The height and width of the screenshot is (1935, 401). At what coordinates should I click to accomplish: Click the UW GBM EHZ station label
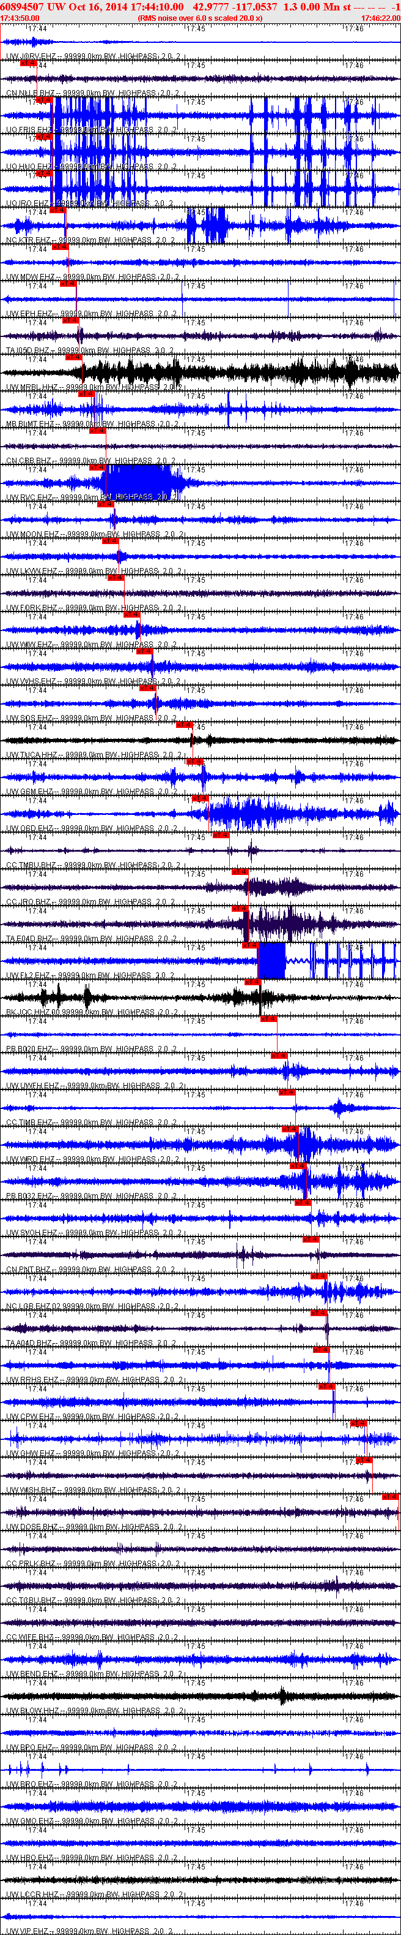pyautogui.click(x=29, y=792)
